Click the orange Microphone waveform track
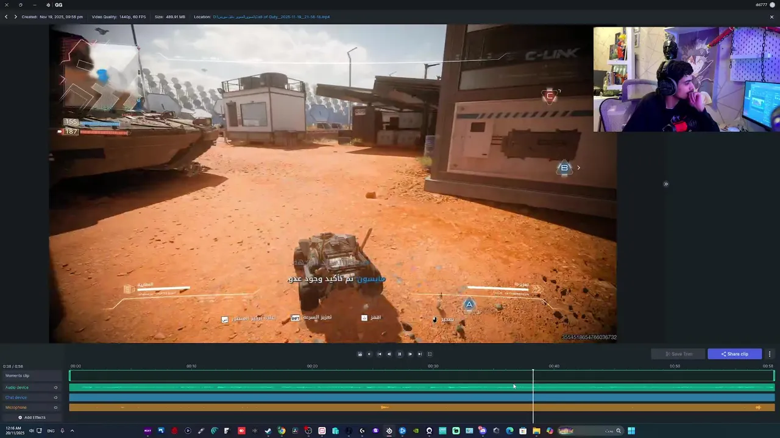This screenshot has height=438, width=780. pos(422,408)
